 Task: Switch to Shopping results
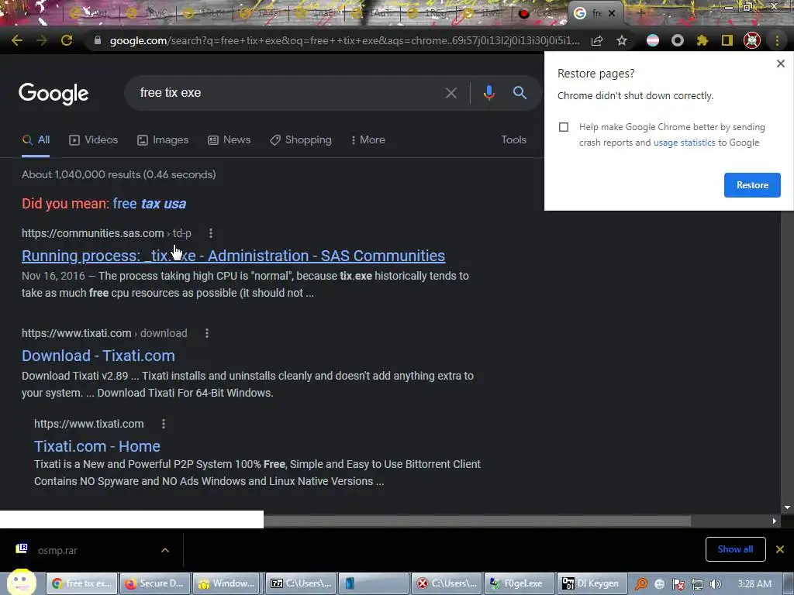(301, 140)
